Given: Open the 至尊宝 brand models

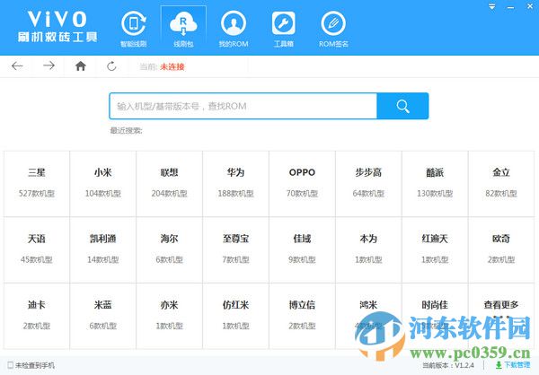Looking at the screenshot, I should click(235, 250).
